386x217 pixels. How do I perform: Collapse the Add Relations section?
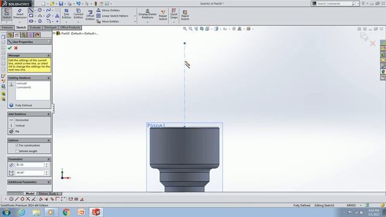48,114
